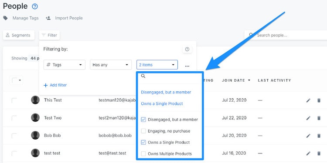Open the Segments button
This screenshot has width=327, height=163.
[x=19, y=35]
